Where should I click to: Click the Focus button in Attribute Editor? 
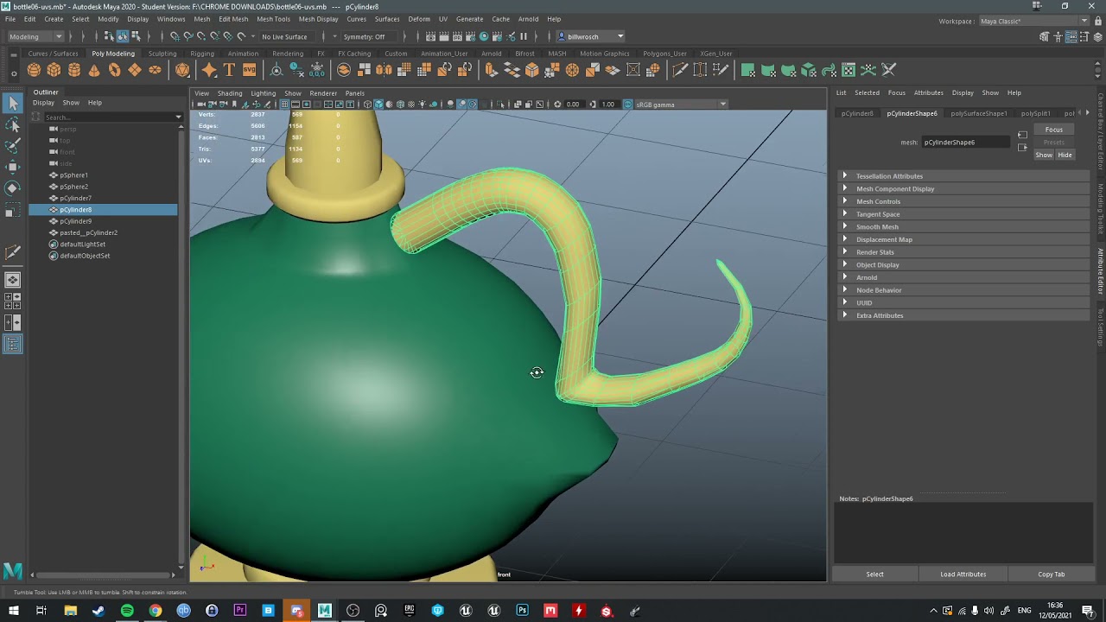(x=1054, y=130)
